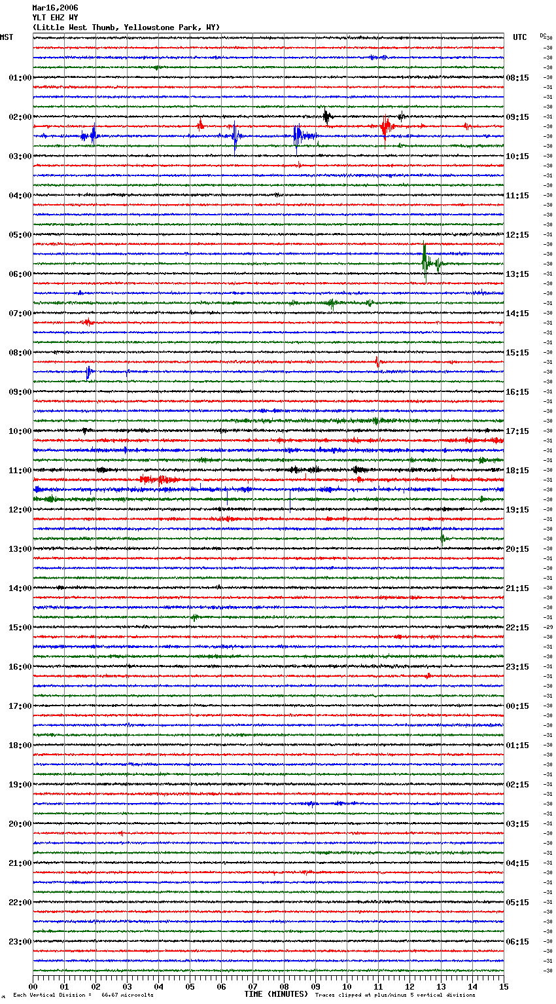
Task: Select the 11:00 MST row label
Action: coord(20,471)
